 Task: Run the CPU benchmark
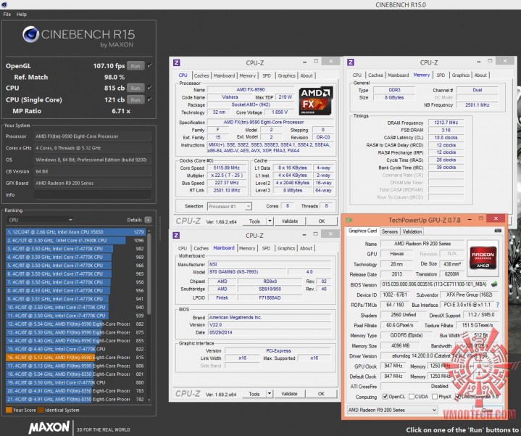click(136, 88)
